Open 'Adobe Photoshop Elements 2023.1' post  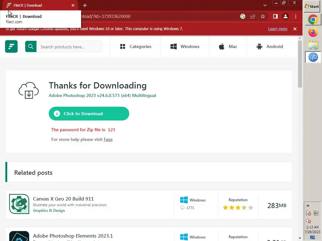click(73, 236)
